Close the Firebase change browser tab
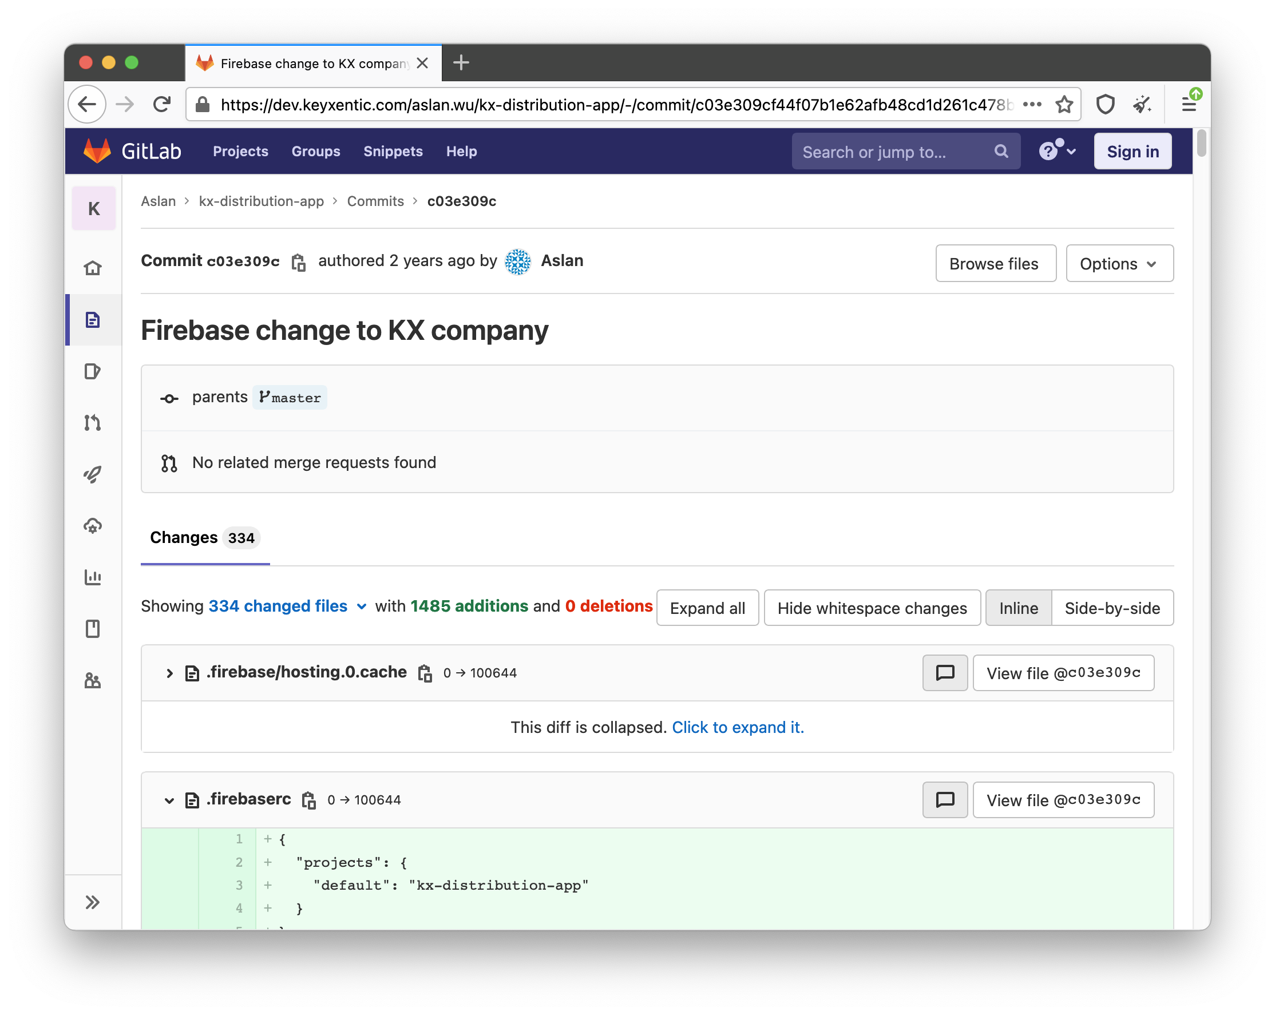The image size is (1275, 1015). 422,64
